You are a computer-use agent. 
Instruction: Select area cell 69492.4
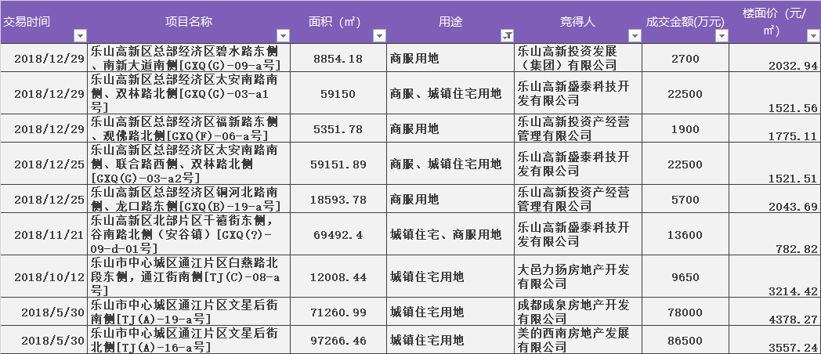coord(338,234)
